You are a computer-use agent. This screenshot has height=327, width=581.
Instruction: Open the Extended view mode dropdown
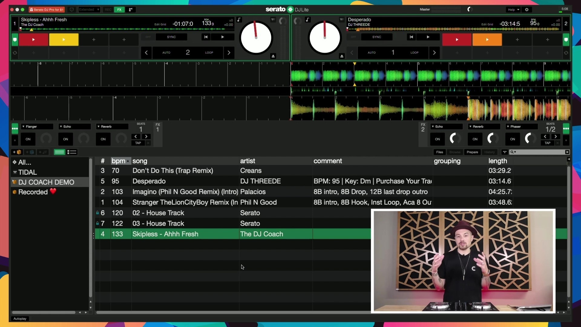pyautogui.click(x=89, y=10)
